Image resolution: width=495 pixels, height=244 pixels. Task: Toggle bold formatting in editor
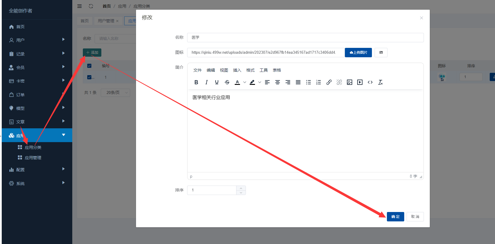pos(196,82)
